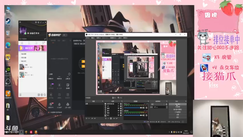Image resolution: width=243 pixels, height=137 pixels.
Task: Move the selected scene down
Action: click(x=95, y=118)
